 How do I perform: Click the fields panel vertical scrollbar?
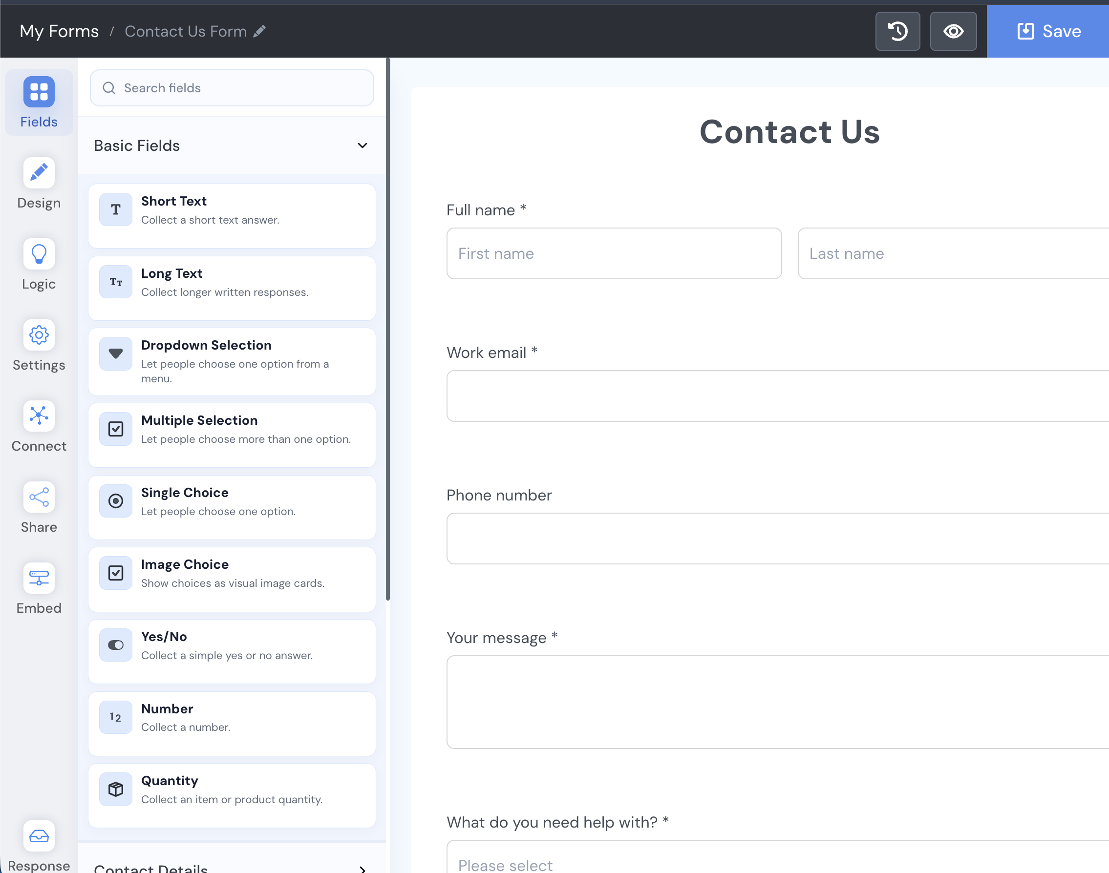388,330
